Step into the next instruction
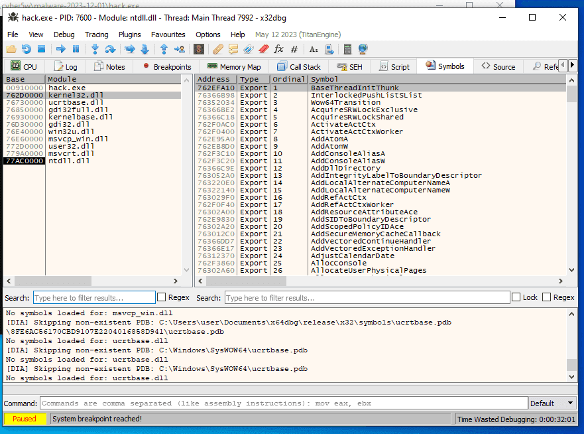The height and width of the screenshot is (434, 584). click(x=94, y=49)
